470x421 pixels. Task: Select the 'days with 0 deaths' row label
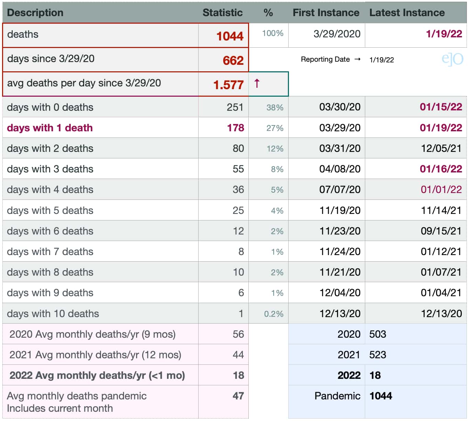coord(50,107)
